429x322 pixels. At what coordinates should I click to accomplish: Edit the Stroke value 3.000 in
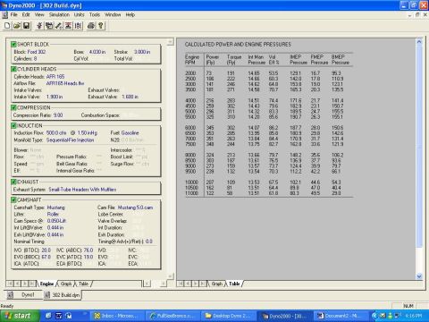(x=142, y=52)
